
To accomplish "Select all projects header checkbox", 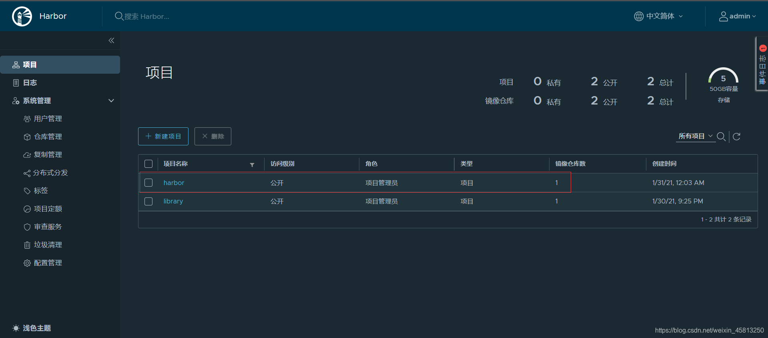I will pyautogui.click(x=148, y=164).
